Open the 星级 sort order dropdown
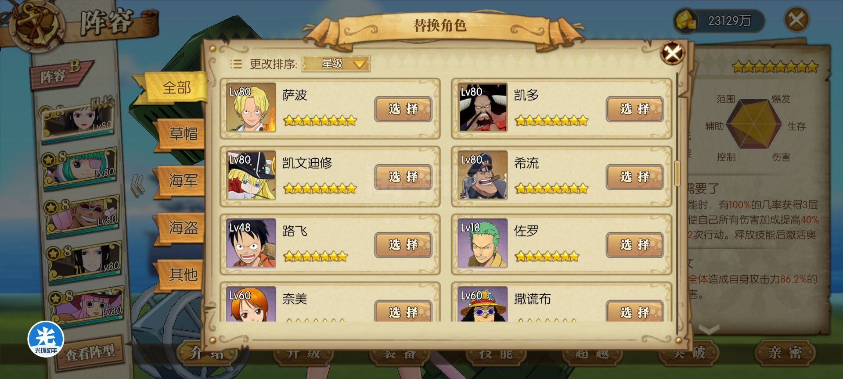This screenshot has width=843, height=379. (336, 64)
